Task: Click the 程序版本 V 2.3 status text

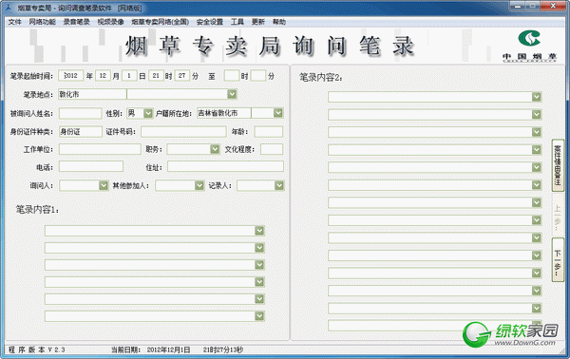Action: click(37, 350)
